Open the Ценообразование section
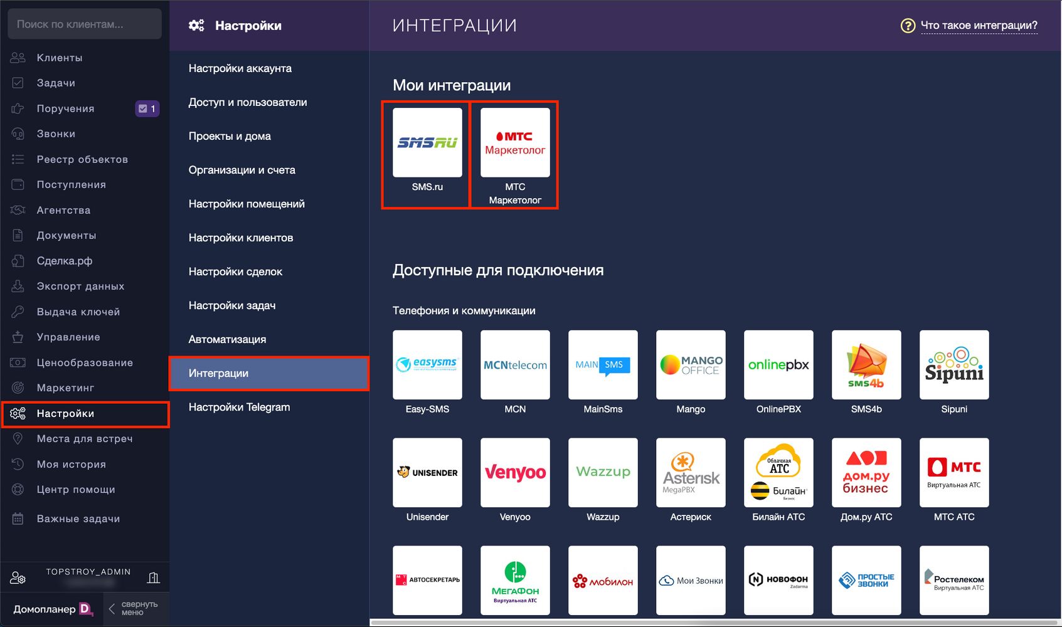 click(x=85, y=362)
